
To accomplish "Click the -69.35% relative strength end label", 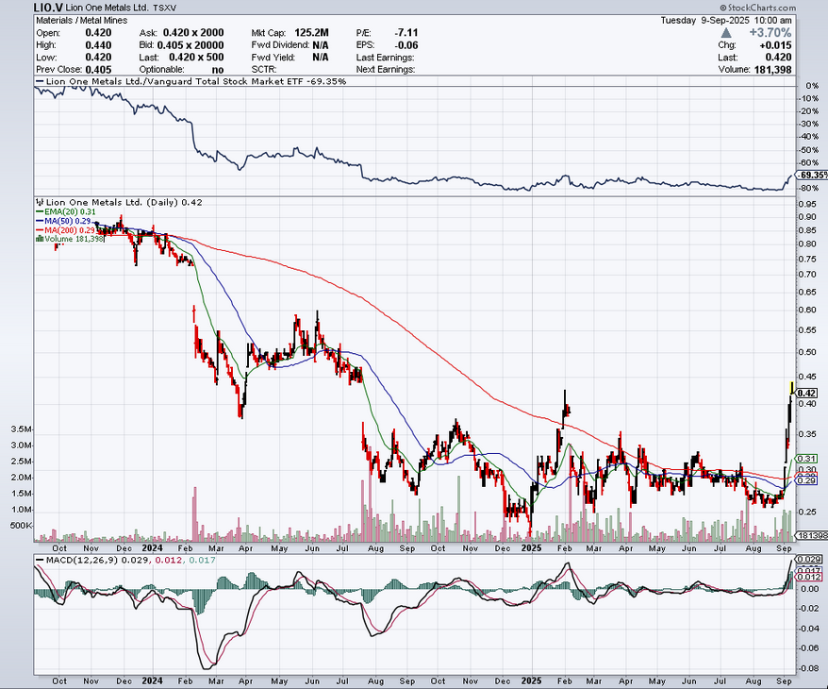I will click(814, 175).
